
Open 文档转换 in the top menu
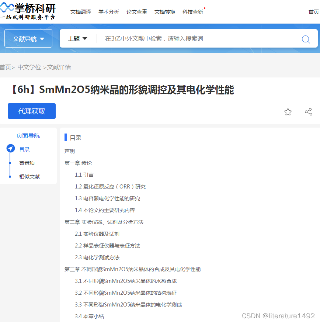coord(165,12)
